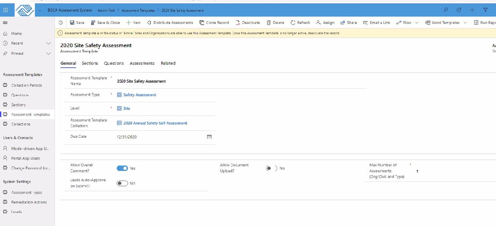The image size is (496, 226).
Task: Switch to the Sections tab
Action: pyautogui.click(x=90, y=63)
